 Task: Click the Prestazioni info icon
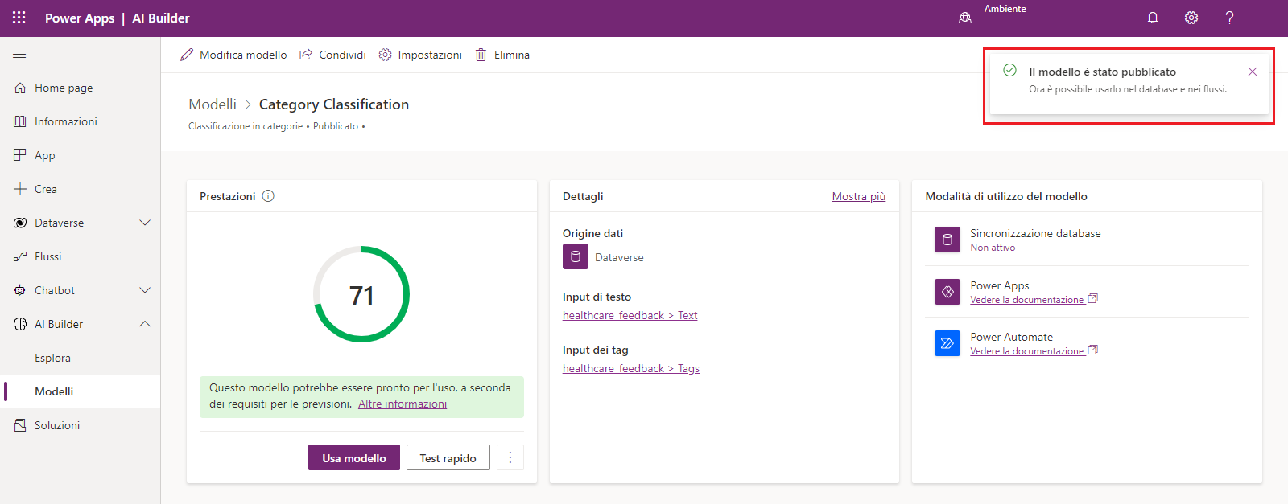coord(268,196)
